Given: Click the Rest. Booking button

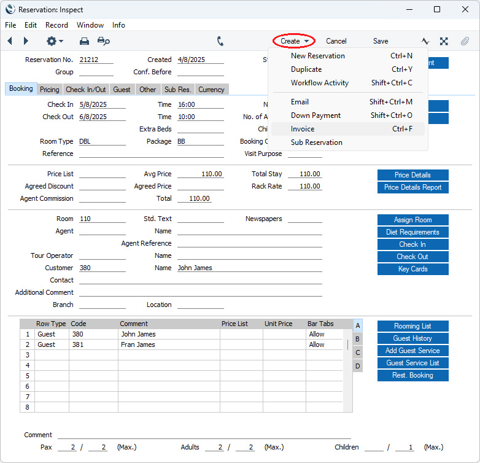Looking at the screenshot, I should click(412, 375).
